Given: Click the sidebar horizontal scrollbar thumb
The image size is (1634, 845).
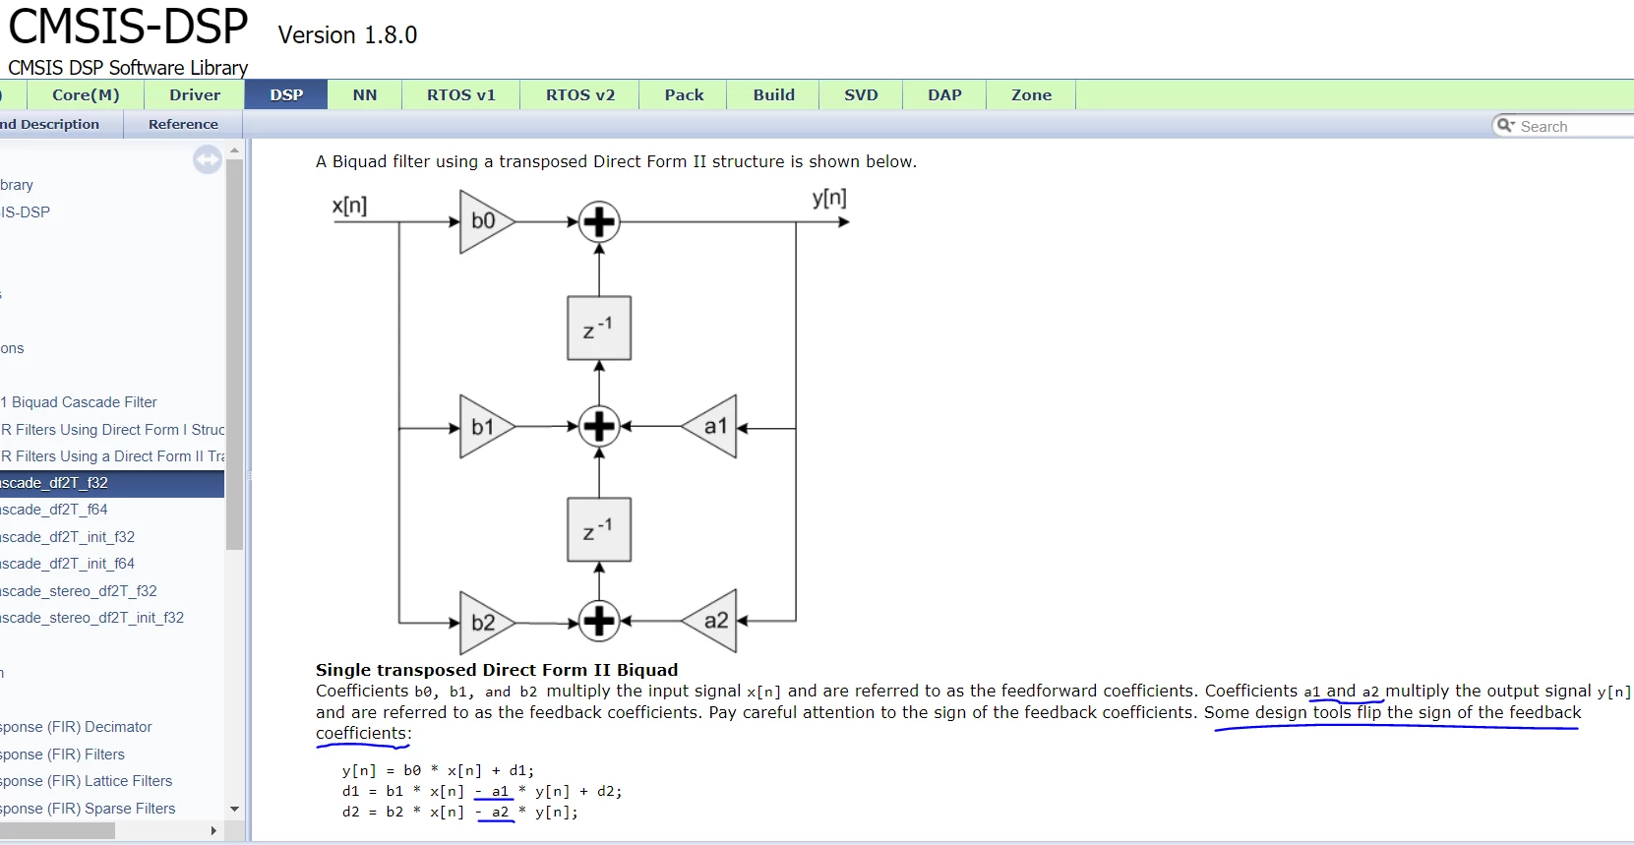Looking at the screenshot, I should pyautogui.click(x=57, y=831).
